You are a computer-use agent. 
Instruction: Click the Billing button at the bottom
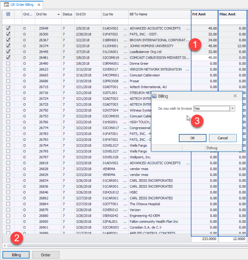click(x=16, y=255)
